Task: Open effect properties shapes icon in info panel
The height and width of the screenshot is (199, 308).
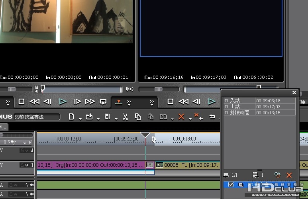Action: (x=277, y=175)
